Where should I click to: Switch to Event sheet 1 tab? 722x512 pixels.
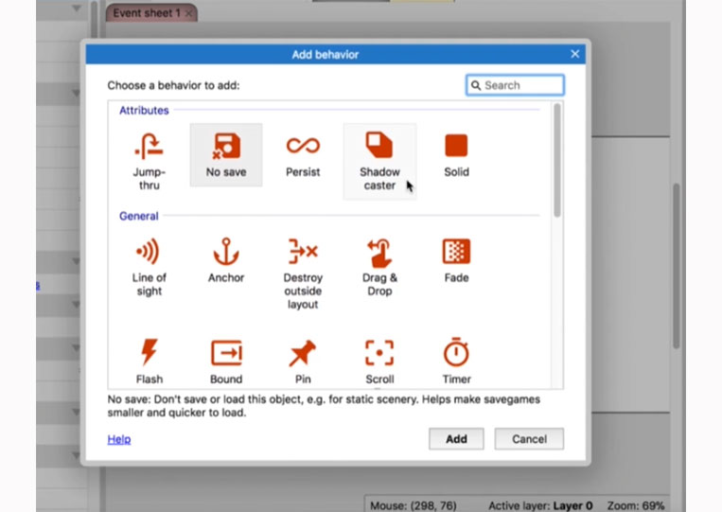[146, 13]
